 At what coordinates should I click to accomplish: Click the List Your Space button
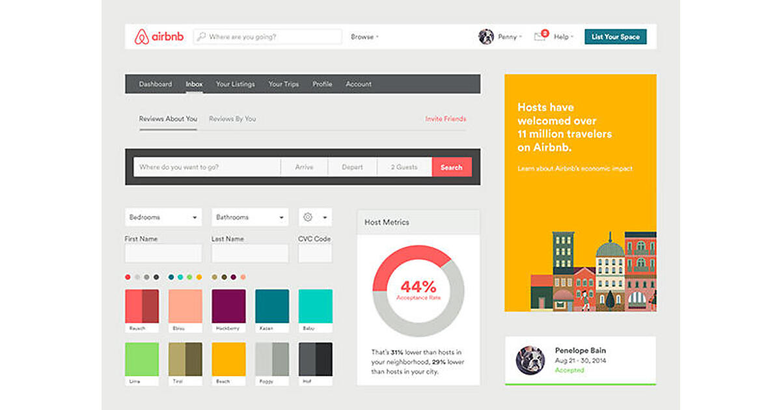pyautogui.click(x=616, y=37)
